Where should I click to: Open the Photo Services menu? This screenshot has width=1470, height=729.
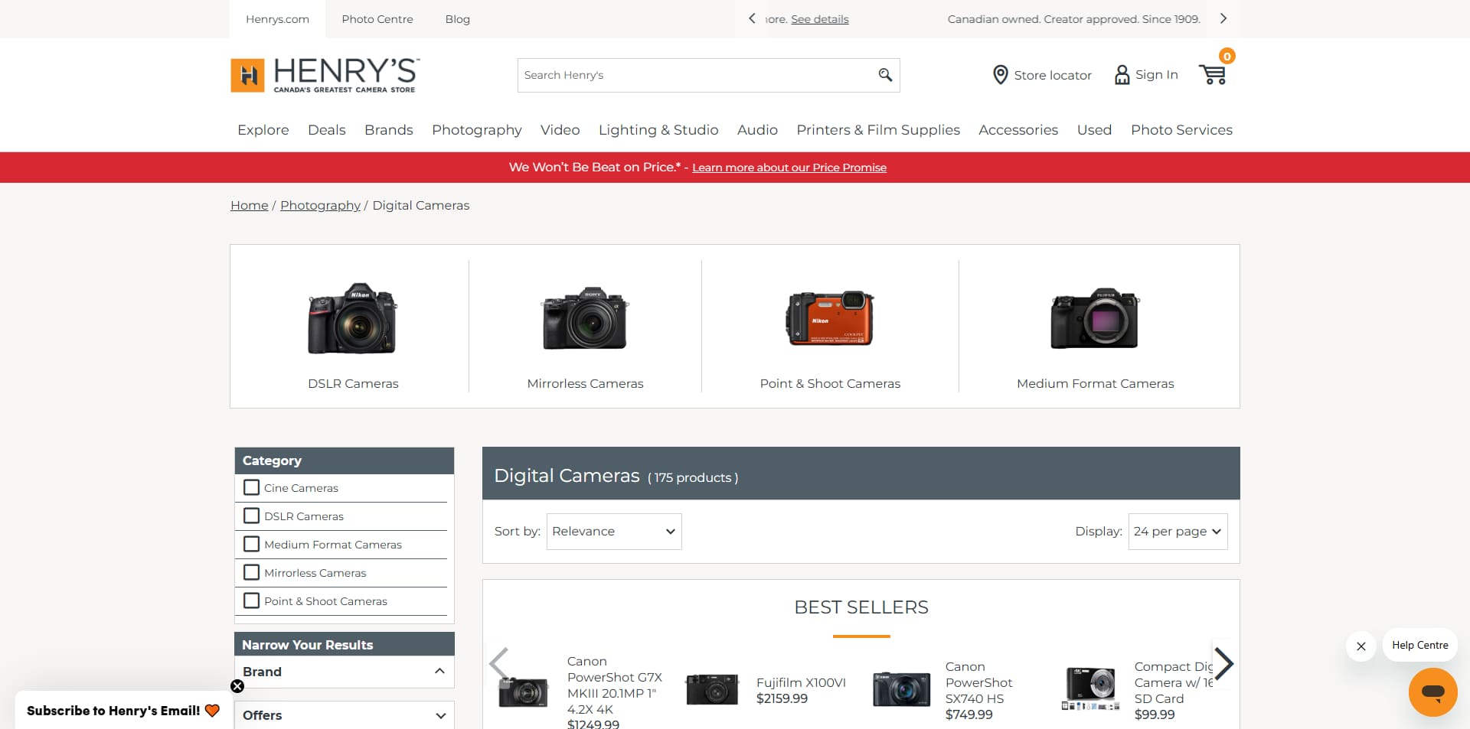(1181, 130)
